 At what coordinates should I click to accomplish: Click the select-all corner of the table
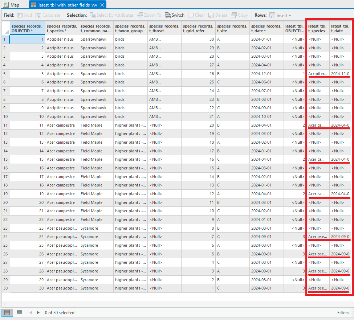point(6,28)
